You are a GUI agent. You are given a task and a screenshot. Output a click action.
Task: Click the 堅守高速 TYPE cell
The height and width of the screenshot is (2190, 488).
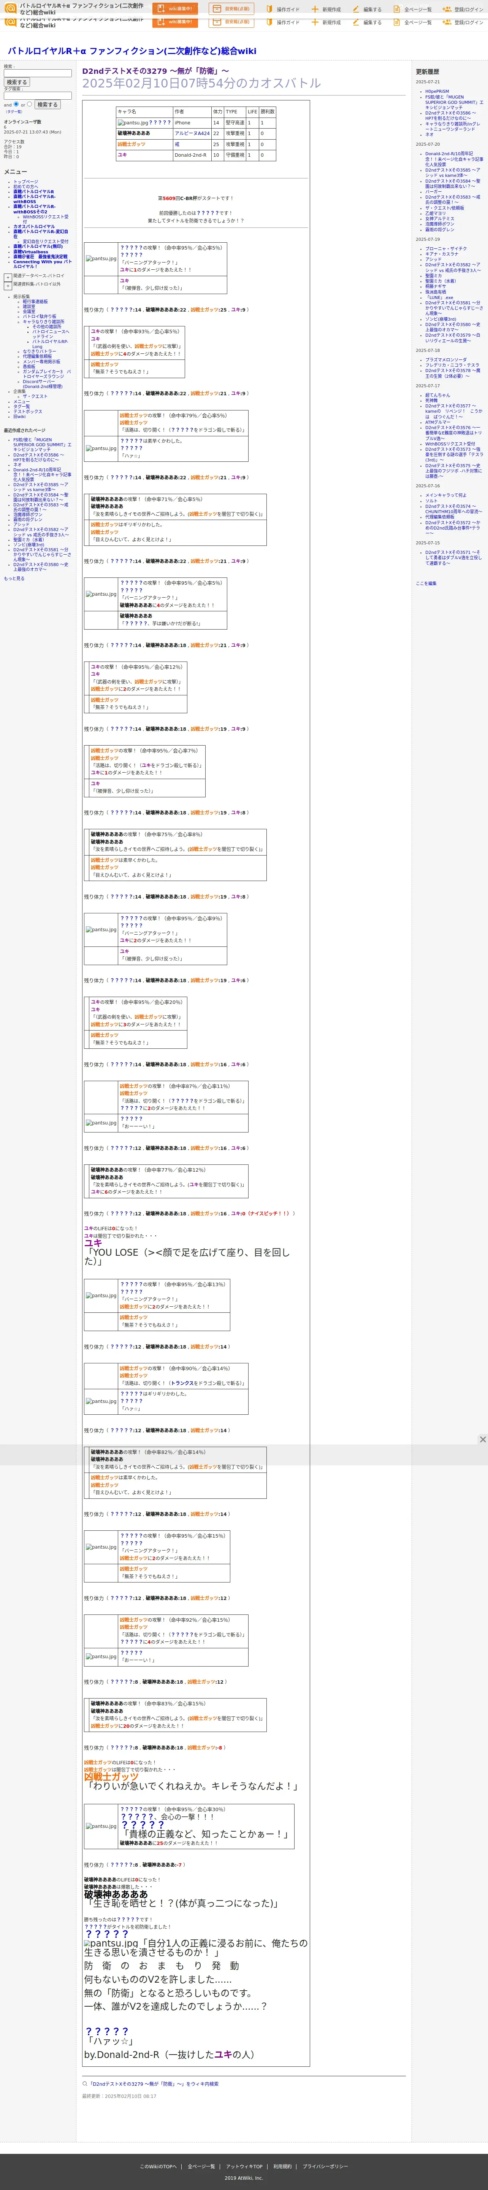pos(235,122)
